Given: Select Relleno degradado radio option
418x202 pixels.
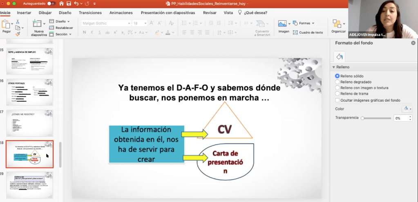Looking at the screenshot, I should point(337,82).
